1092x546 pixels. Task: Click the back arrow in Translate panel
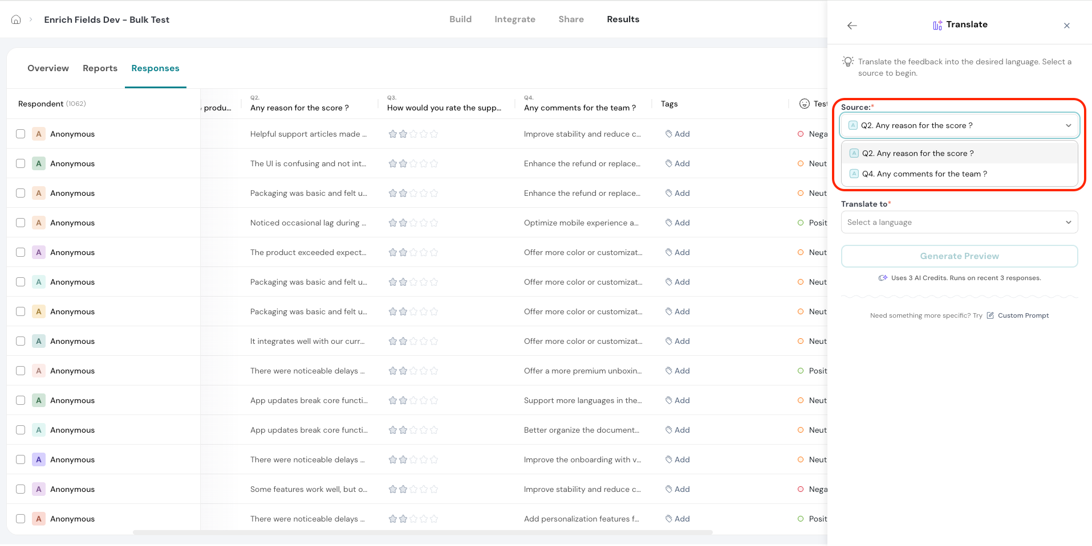(852, 26)
